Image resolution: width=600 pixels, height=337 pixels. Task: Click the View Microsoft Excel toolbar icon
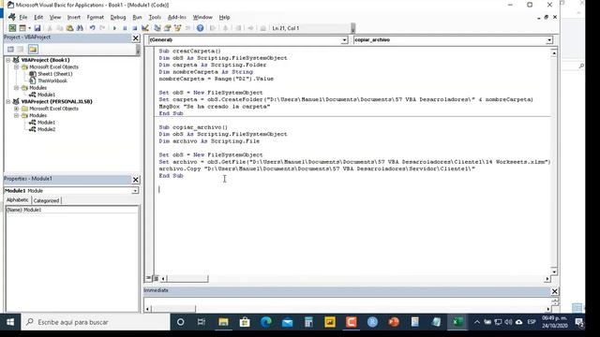click(12, 28)
